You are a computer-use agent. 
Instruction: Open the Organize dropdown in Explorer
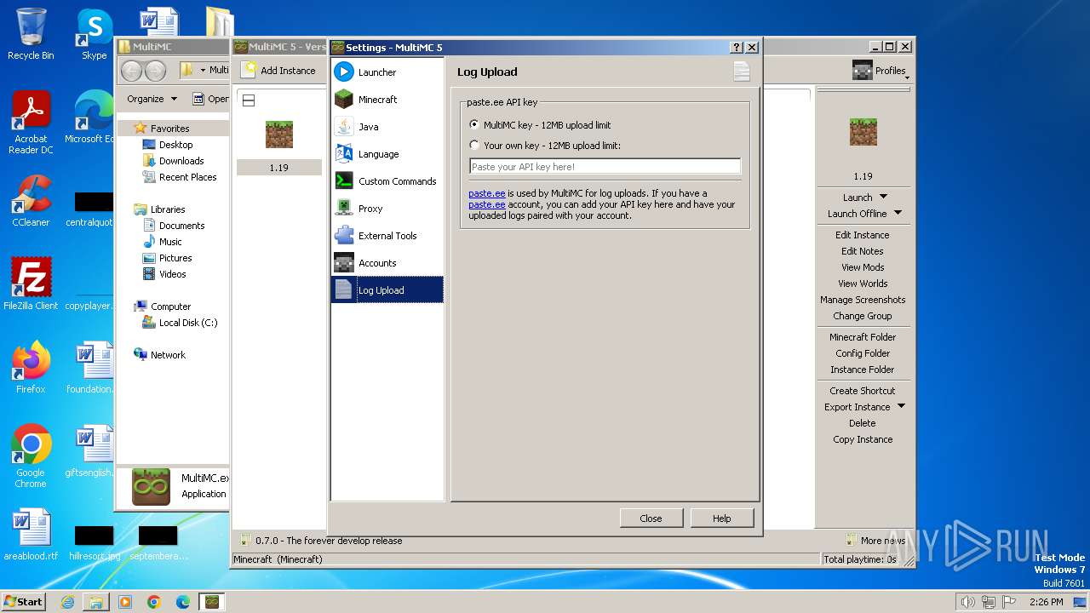(x=152, y=99)
